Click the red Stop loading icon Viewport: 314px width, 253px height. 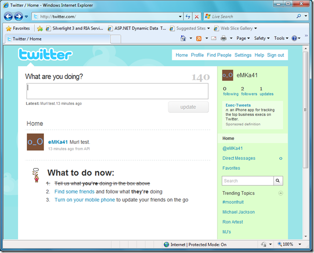coord(196,17)
